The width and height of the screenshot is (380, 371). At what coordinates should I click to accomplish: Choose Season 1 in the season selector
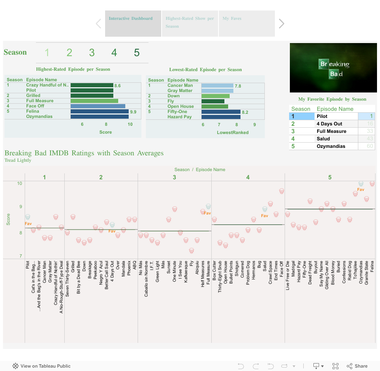[47, 53]
